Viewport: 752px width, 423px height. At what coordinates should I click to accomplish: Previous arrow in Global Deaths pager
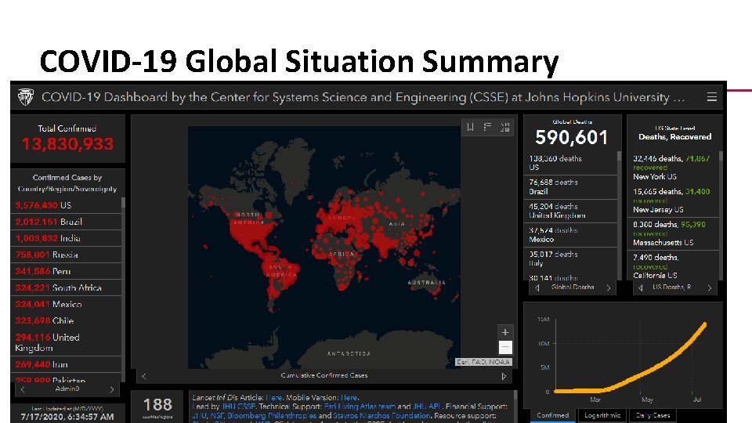537,287
